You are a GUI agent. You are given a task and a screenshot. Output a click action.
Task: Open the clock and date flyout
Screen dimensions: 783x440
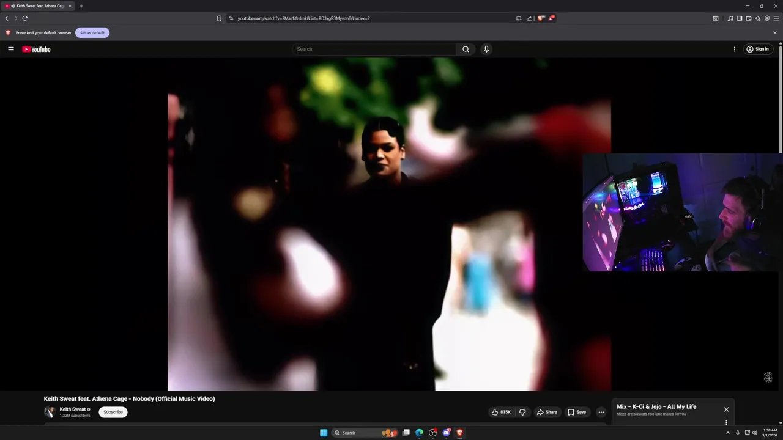pyautogui.click(x=770, y=433)
